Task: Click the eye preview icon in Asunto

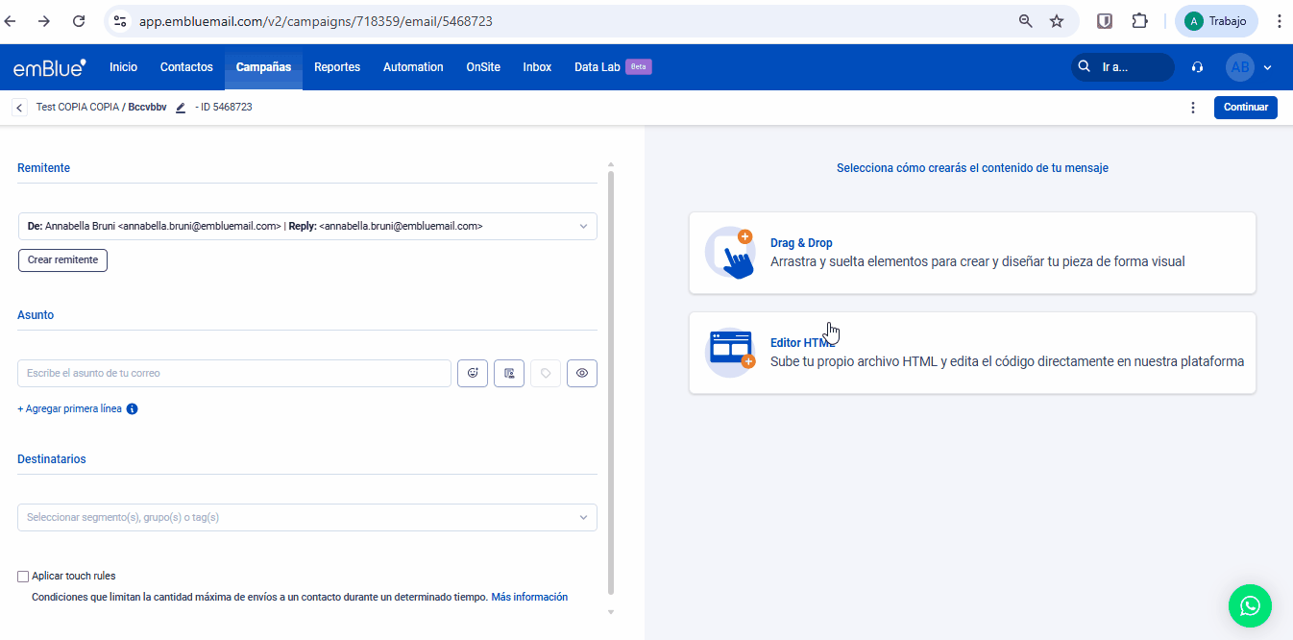Action: [582, 374]
